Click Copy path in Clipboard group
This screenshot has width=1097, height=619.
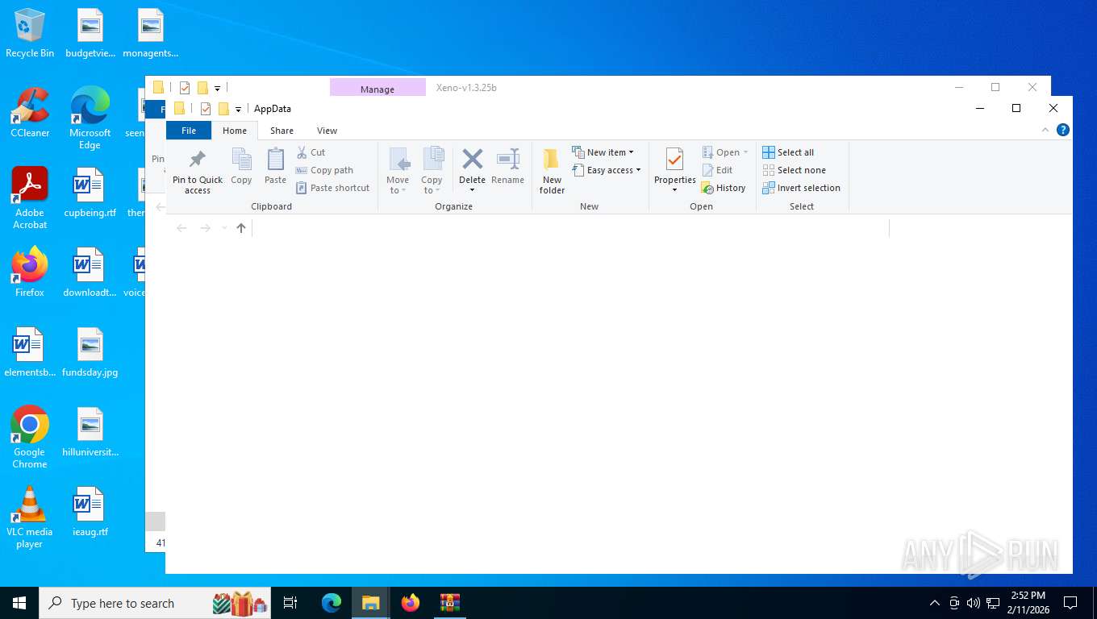[324, 170]
